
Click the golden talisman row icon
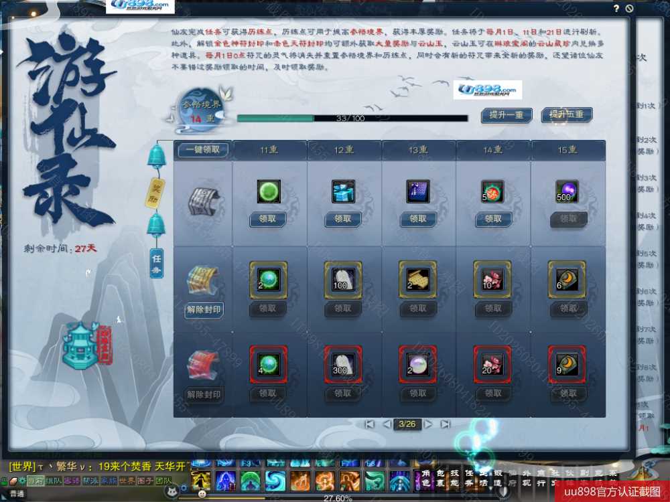point(204,280)
